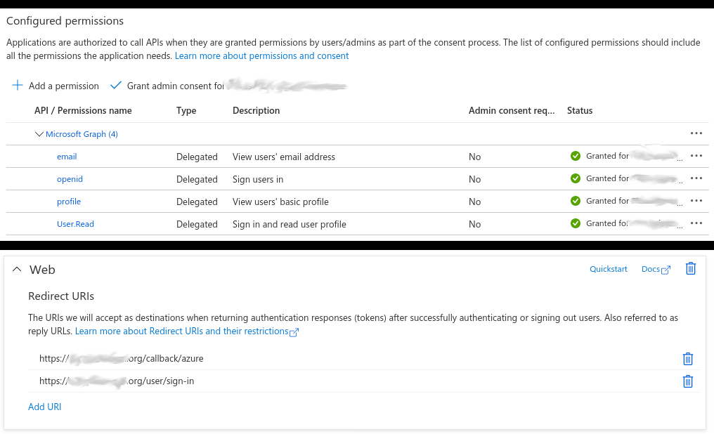Click the 'No' admin consent cell for profile
The width and height of the screenshot is (714, 434).
(474, 202)
